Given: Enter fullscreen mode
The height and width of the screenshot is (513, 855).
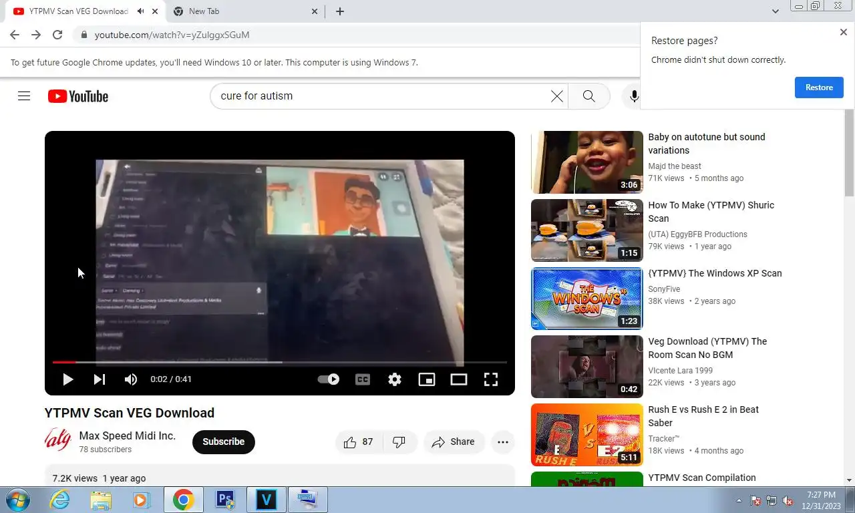Looking at the screenshot, I should point(491,379).
